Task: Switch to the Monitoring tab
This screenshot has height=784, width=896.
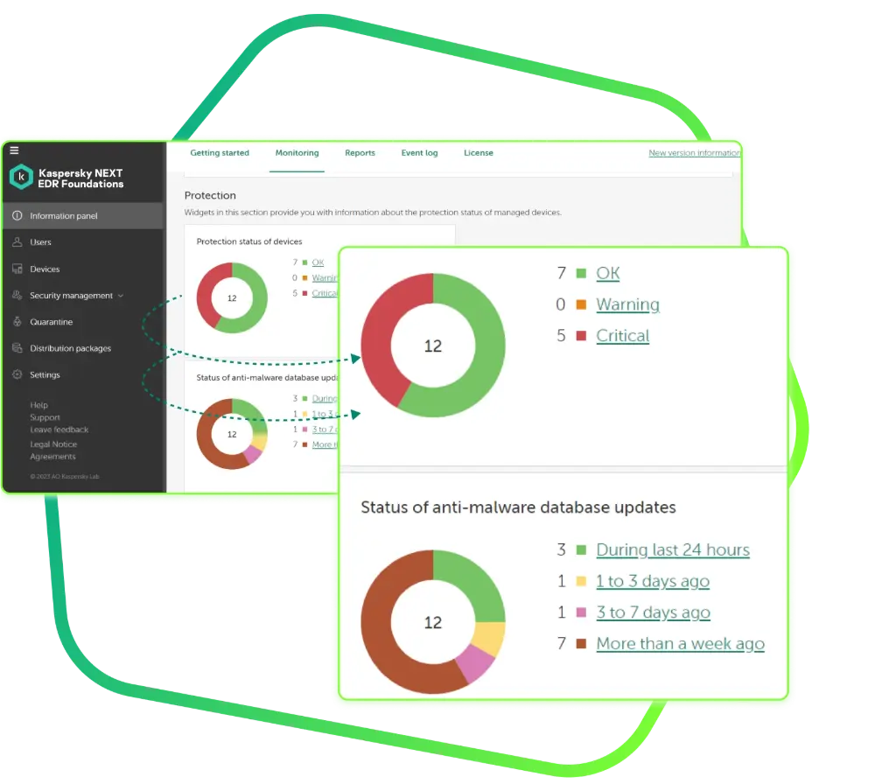Action: [297, 153]
